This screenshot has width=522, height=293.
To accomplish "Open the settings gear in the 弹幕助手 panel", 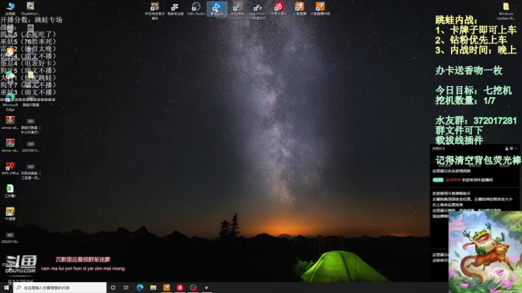I will click(512, 148).
